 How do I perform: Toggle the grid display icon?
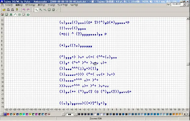19,15
